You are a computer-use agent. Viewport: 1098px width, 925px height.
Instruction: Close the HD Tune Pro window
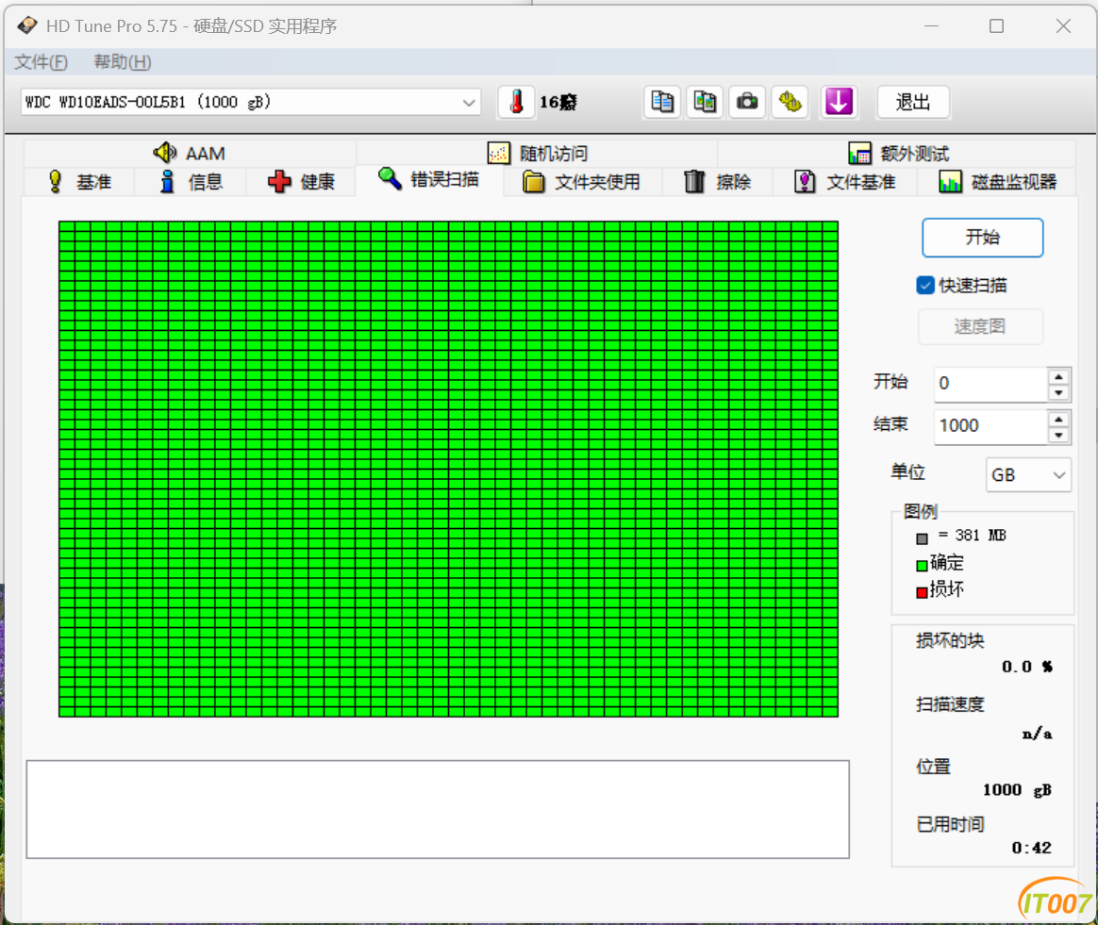[1063, 25]
